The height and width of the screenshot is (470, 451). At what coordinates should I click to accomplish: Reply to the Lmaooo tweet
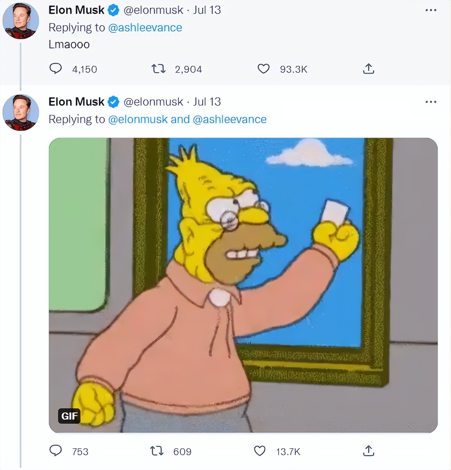coord(55,69)
